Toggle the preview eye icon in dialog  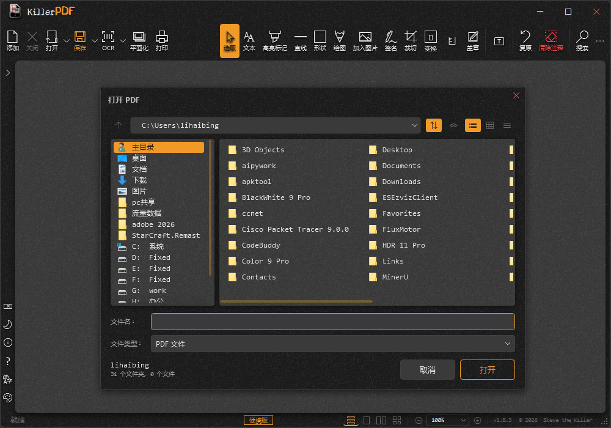[453, 125]
